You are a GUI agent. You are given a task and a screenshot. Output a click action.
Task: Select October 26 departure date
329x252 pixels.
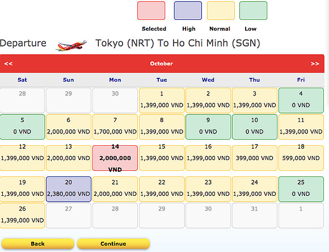pyautogui.click(x=22, y=216)
